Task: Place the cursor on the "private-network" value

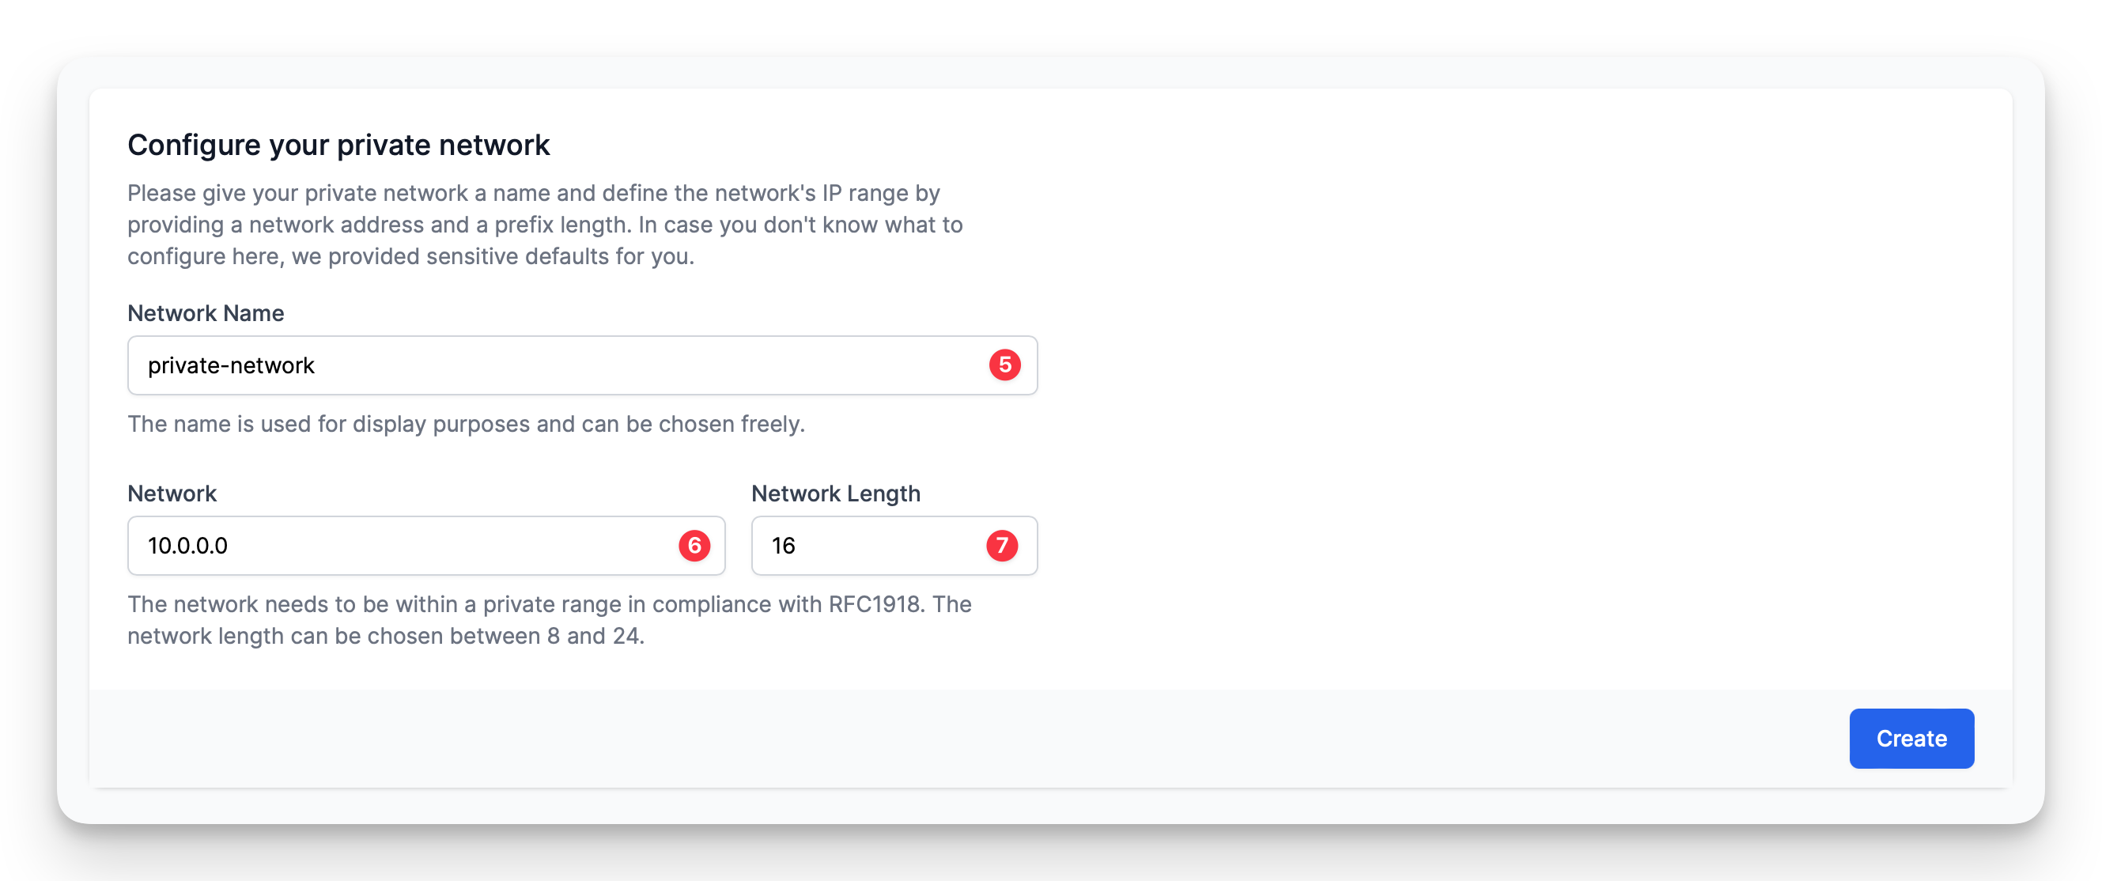Action: coord(231,365)
